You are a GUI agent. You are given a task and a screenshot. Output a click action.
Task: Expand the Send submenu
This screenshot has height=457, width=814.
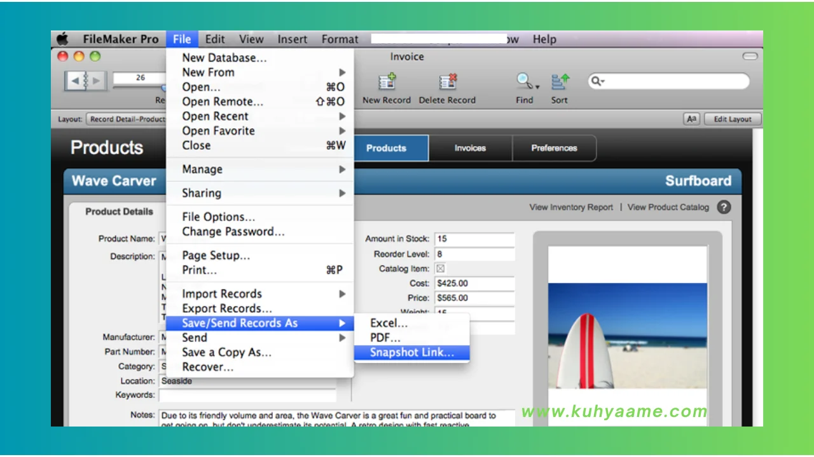(342, 338)
